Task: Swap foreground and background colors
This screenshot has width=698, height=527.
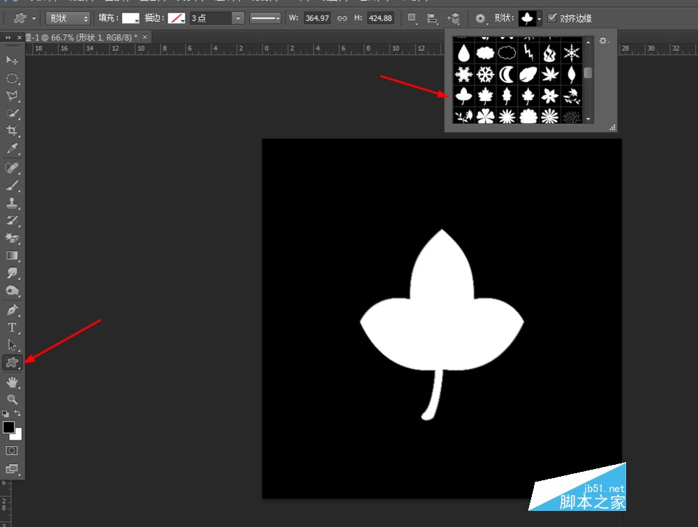Action: point(17,413)
